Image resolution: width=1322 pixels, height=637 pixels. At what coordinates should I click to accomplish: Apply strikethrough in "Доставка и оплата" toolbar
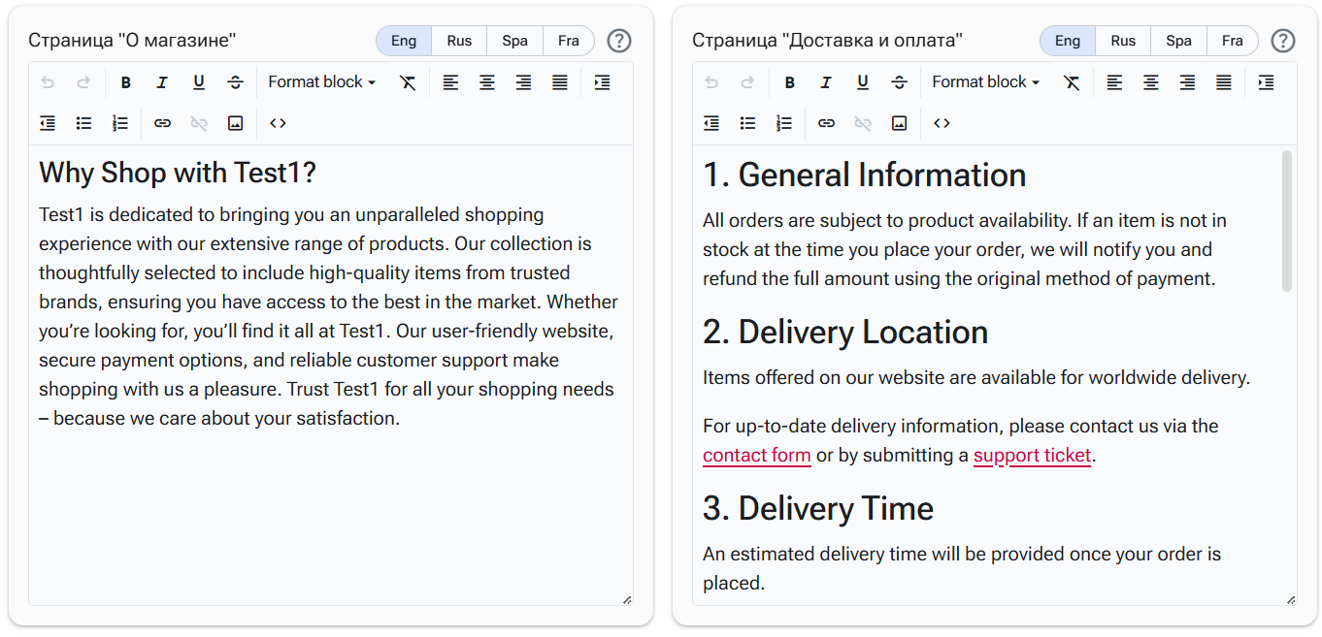(x=899, y=82)
